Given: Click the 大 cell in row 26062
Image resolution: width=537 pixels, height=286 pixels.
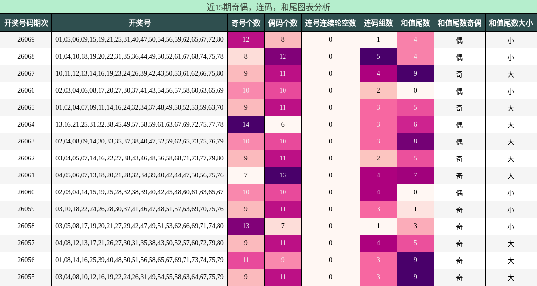Looking at the screenshot, I should [510, 158].
